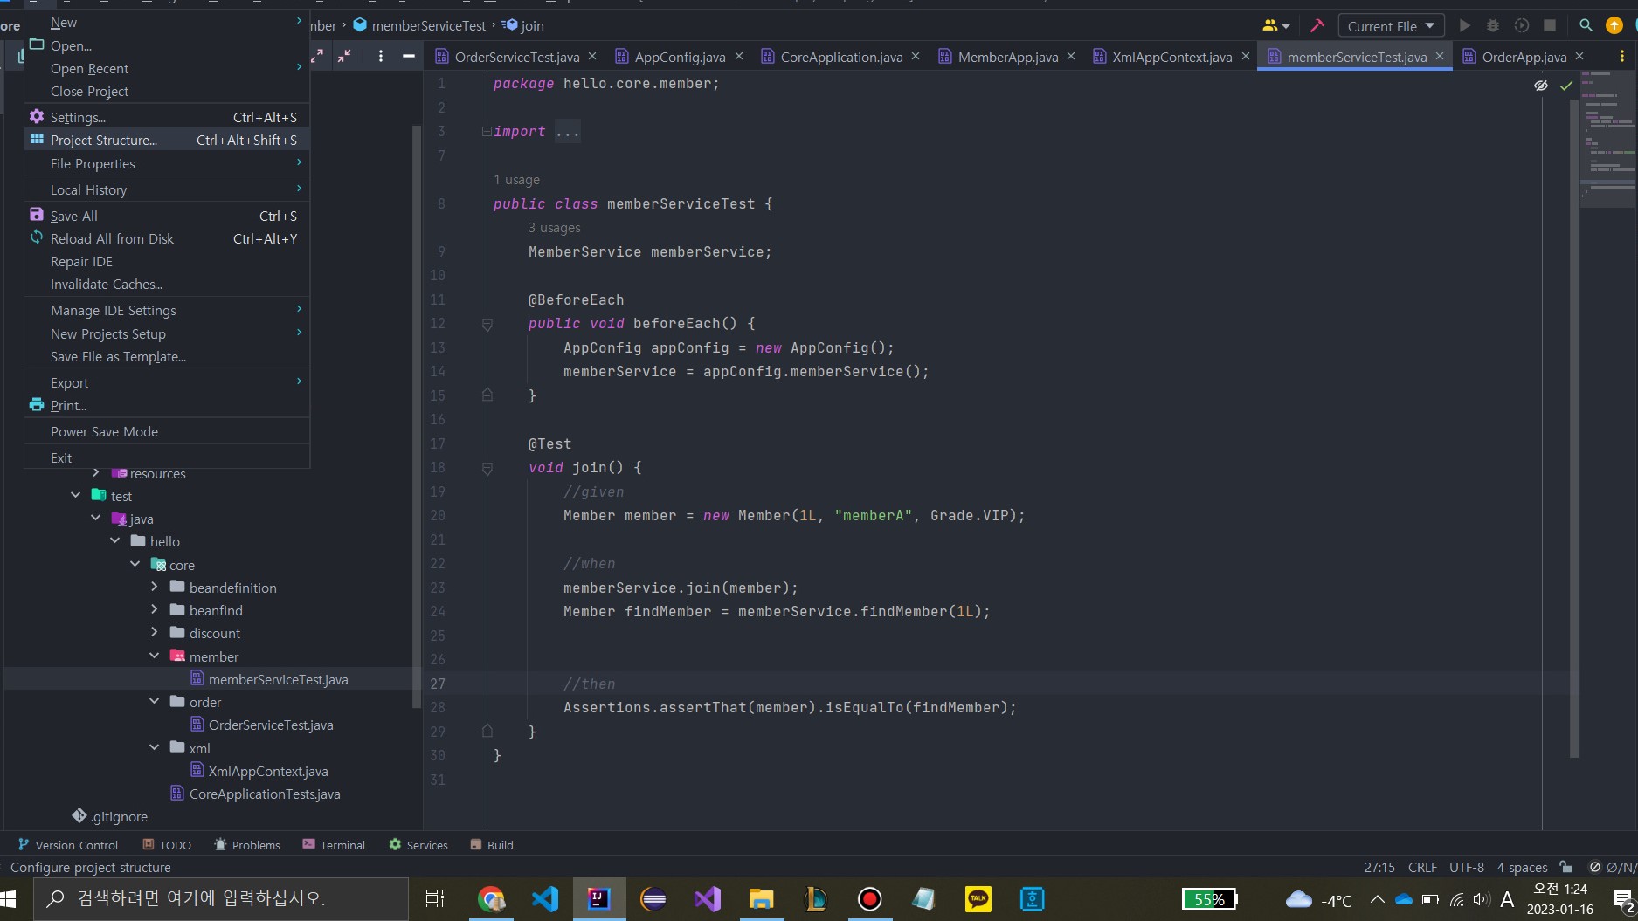Expand Open Recent submenu

tap(167, 68)
